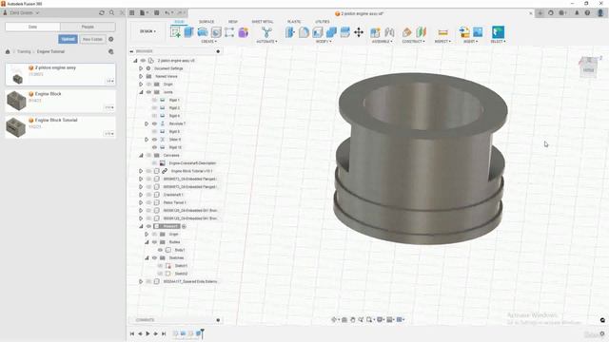Open the CREATE dropdown menu
Image resolution: width=609 pixels, height=342 pixels.
point(208,42)
